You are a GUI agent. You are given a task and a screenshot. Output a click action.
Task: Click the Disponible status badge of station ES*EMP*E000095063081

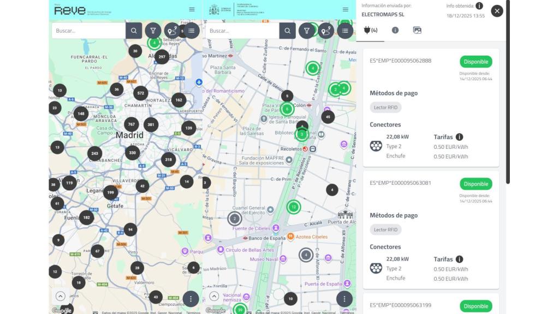point(475,184)
